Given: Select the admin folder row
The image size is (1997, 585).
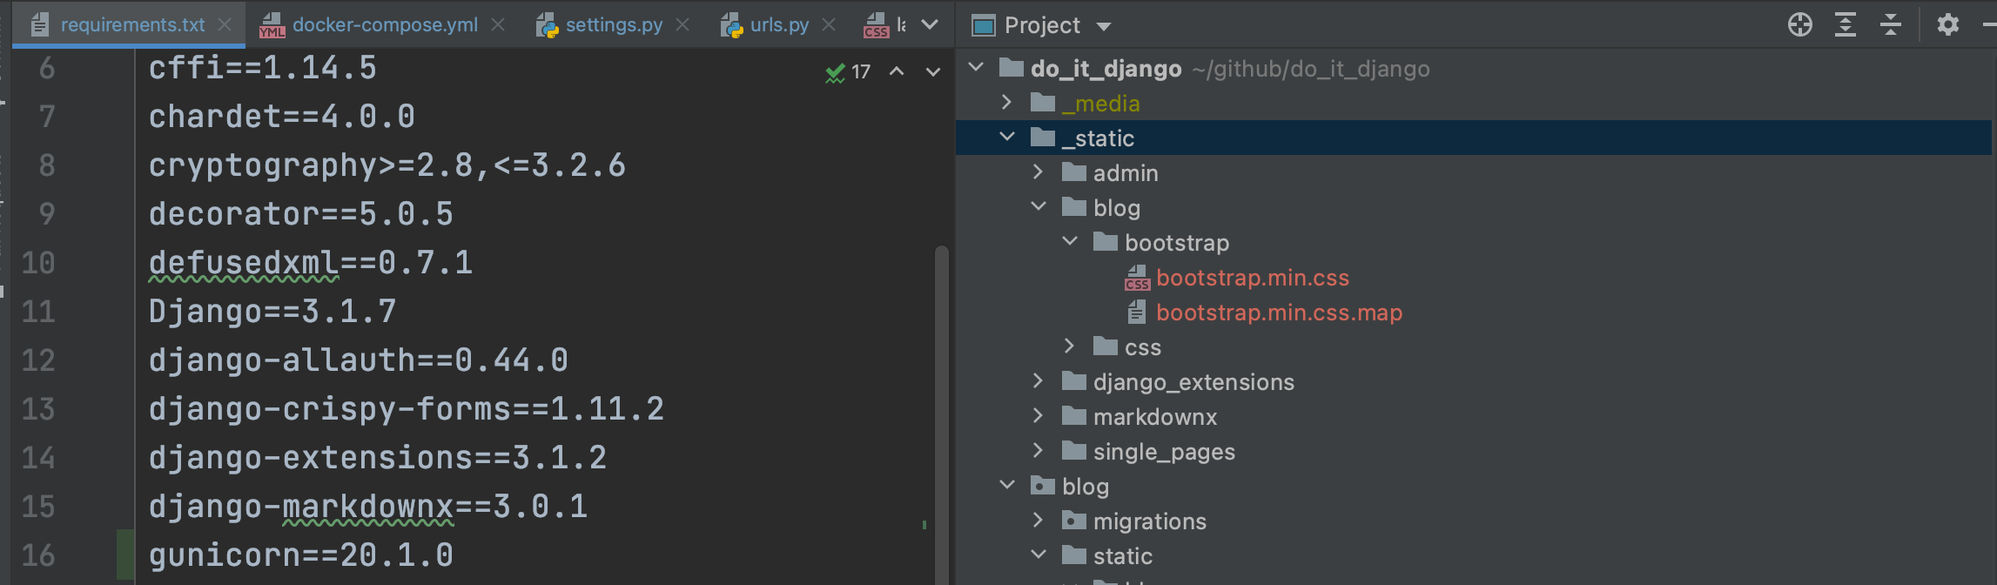Looking at the screenshot, I should coord(1476,172).
